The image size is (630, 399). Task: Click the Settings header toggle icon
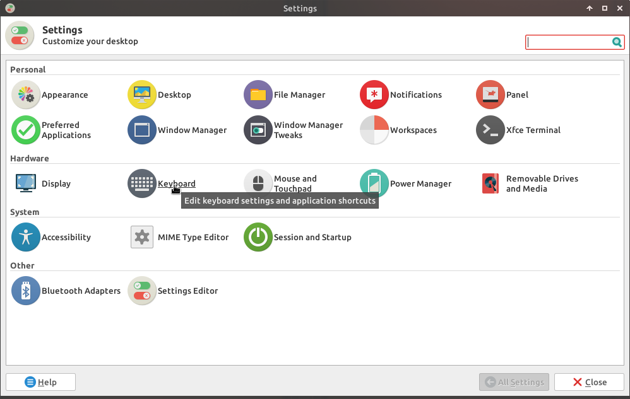pos(20,35)
